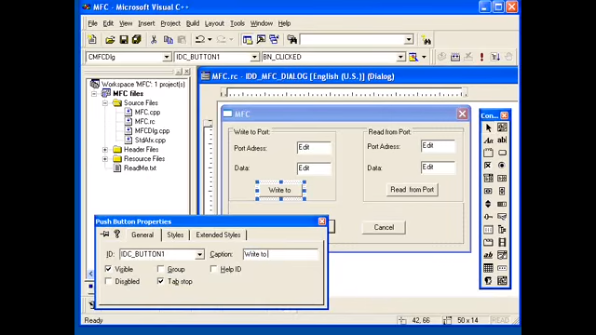Click the Build icon on the build toolbar
Image resolution: width=596 pixels, height=335 pixels.
tap(455, 57)
